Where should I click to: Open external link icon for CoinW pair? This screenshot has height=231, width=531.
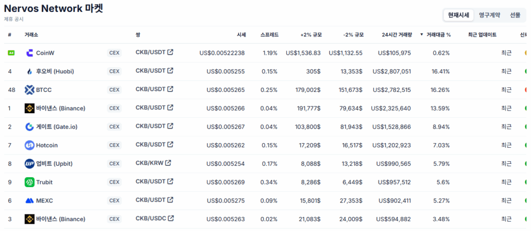[x=170, y=52]
